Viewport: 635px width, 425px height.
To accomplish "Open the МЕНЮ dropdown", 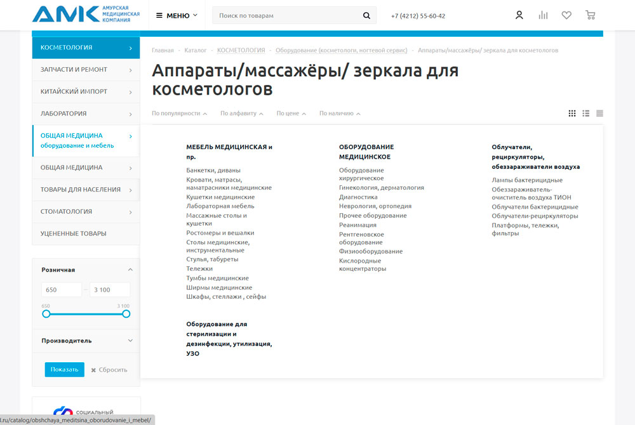I will click(177, 15).
